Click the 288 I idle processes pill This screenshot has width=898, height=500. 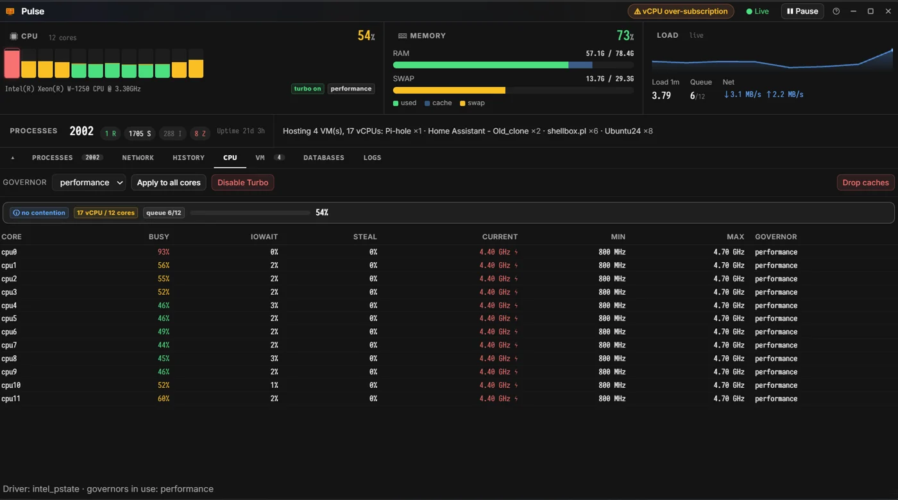tap(173, 133)
